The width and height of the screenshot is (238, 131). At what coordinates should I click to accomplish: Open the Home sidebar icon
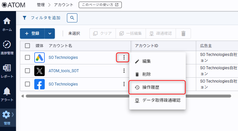coord(7,21)
